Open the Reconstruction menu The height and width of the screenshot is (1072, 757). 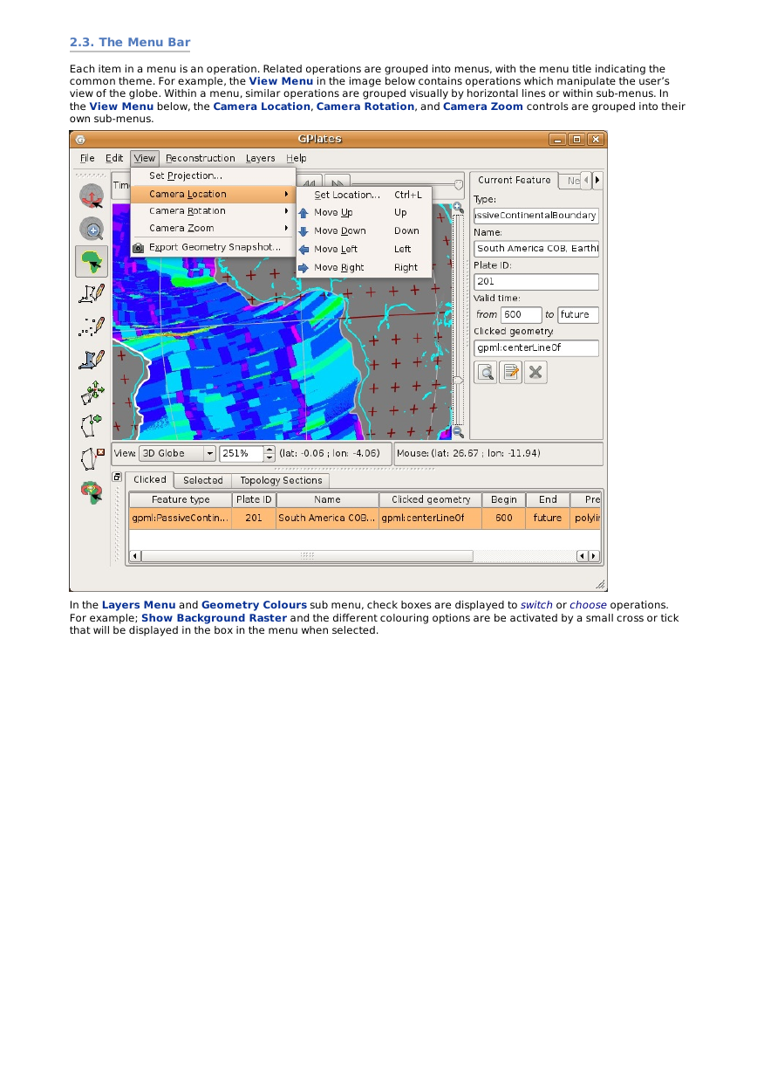point(200,158)
